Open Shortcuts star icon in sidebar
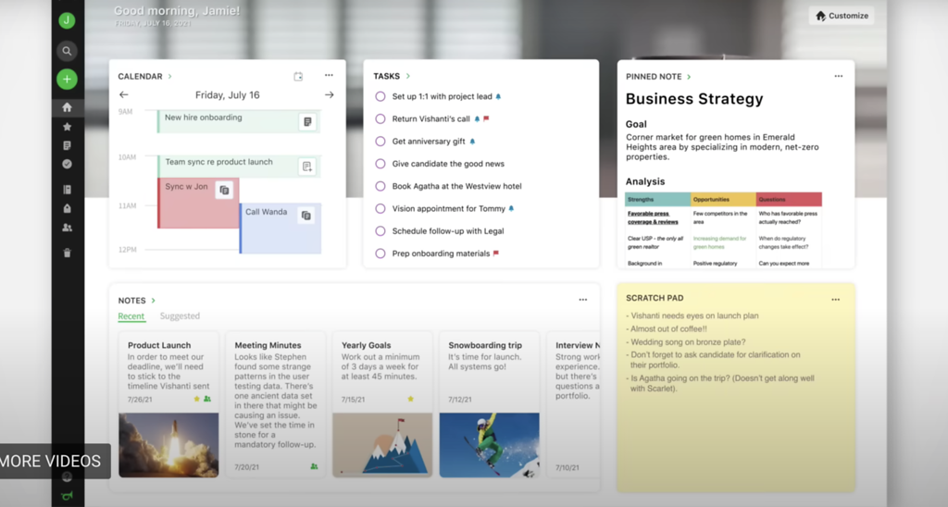This screenshot has width=948, height=507. pyautogui.click(x=67, y=127)
